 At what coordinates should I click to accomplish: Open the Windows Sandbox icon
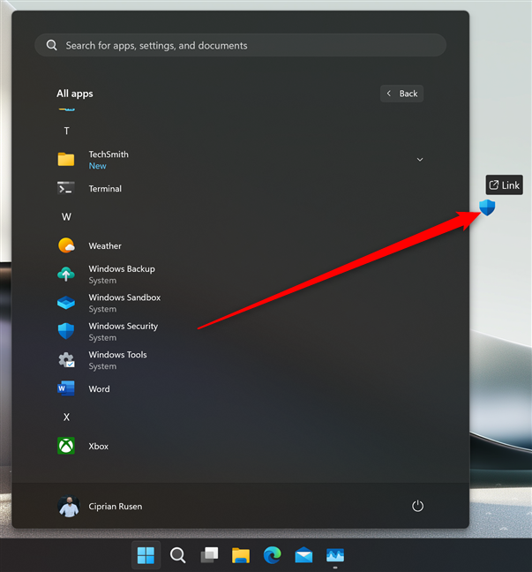tap(66, 303)
